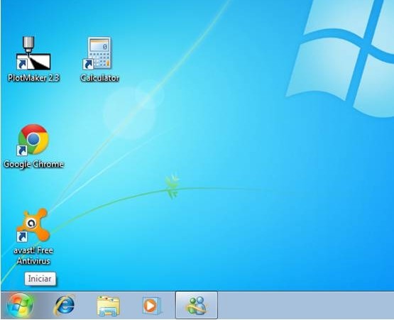Click the shortcut arrow on avast icon
This screenshot has height=320, width=394.
22,236
